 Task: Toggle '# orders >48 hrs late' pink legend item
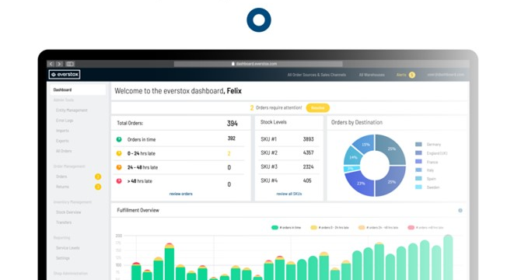click(x=425, y=228)
